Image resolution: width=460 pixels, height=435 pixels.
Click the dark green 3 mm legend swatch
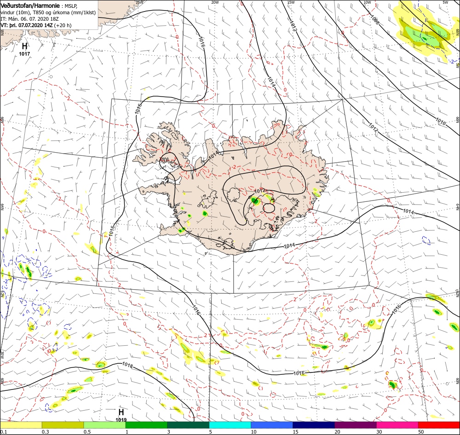(188, 425)
